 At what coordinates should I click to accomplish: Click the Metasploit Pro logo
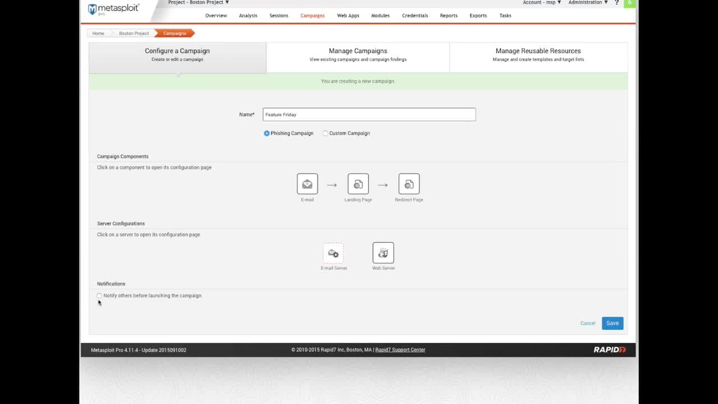coord(114,10)
